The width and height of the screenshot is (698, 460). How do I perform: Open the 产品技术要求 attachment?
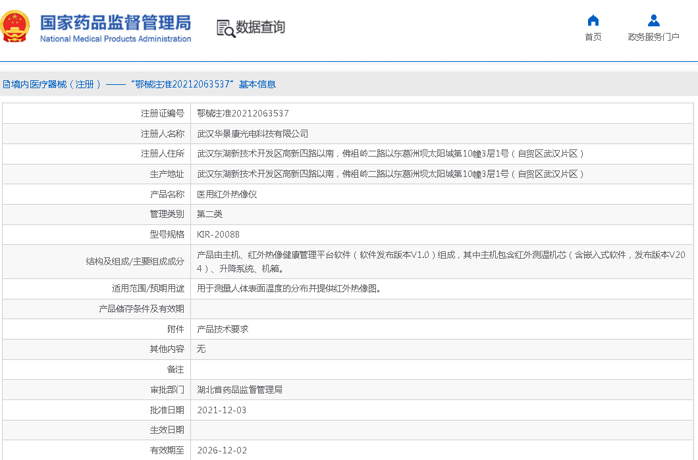223,329
